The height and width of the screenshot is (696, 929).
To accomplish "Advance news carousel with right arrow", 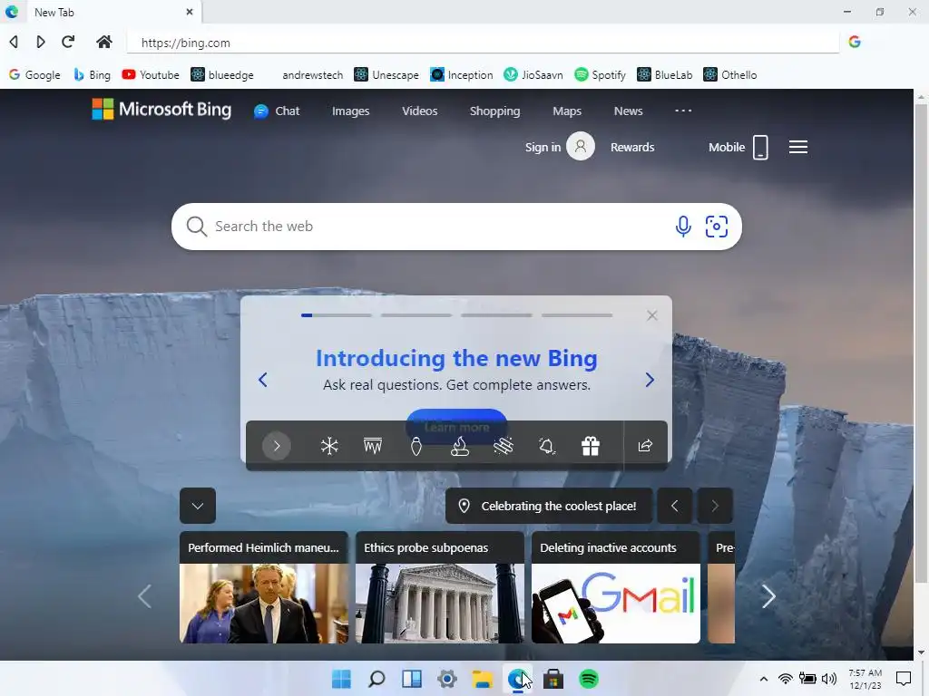I will (x=768, y=596).
